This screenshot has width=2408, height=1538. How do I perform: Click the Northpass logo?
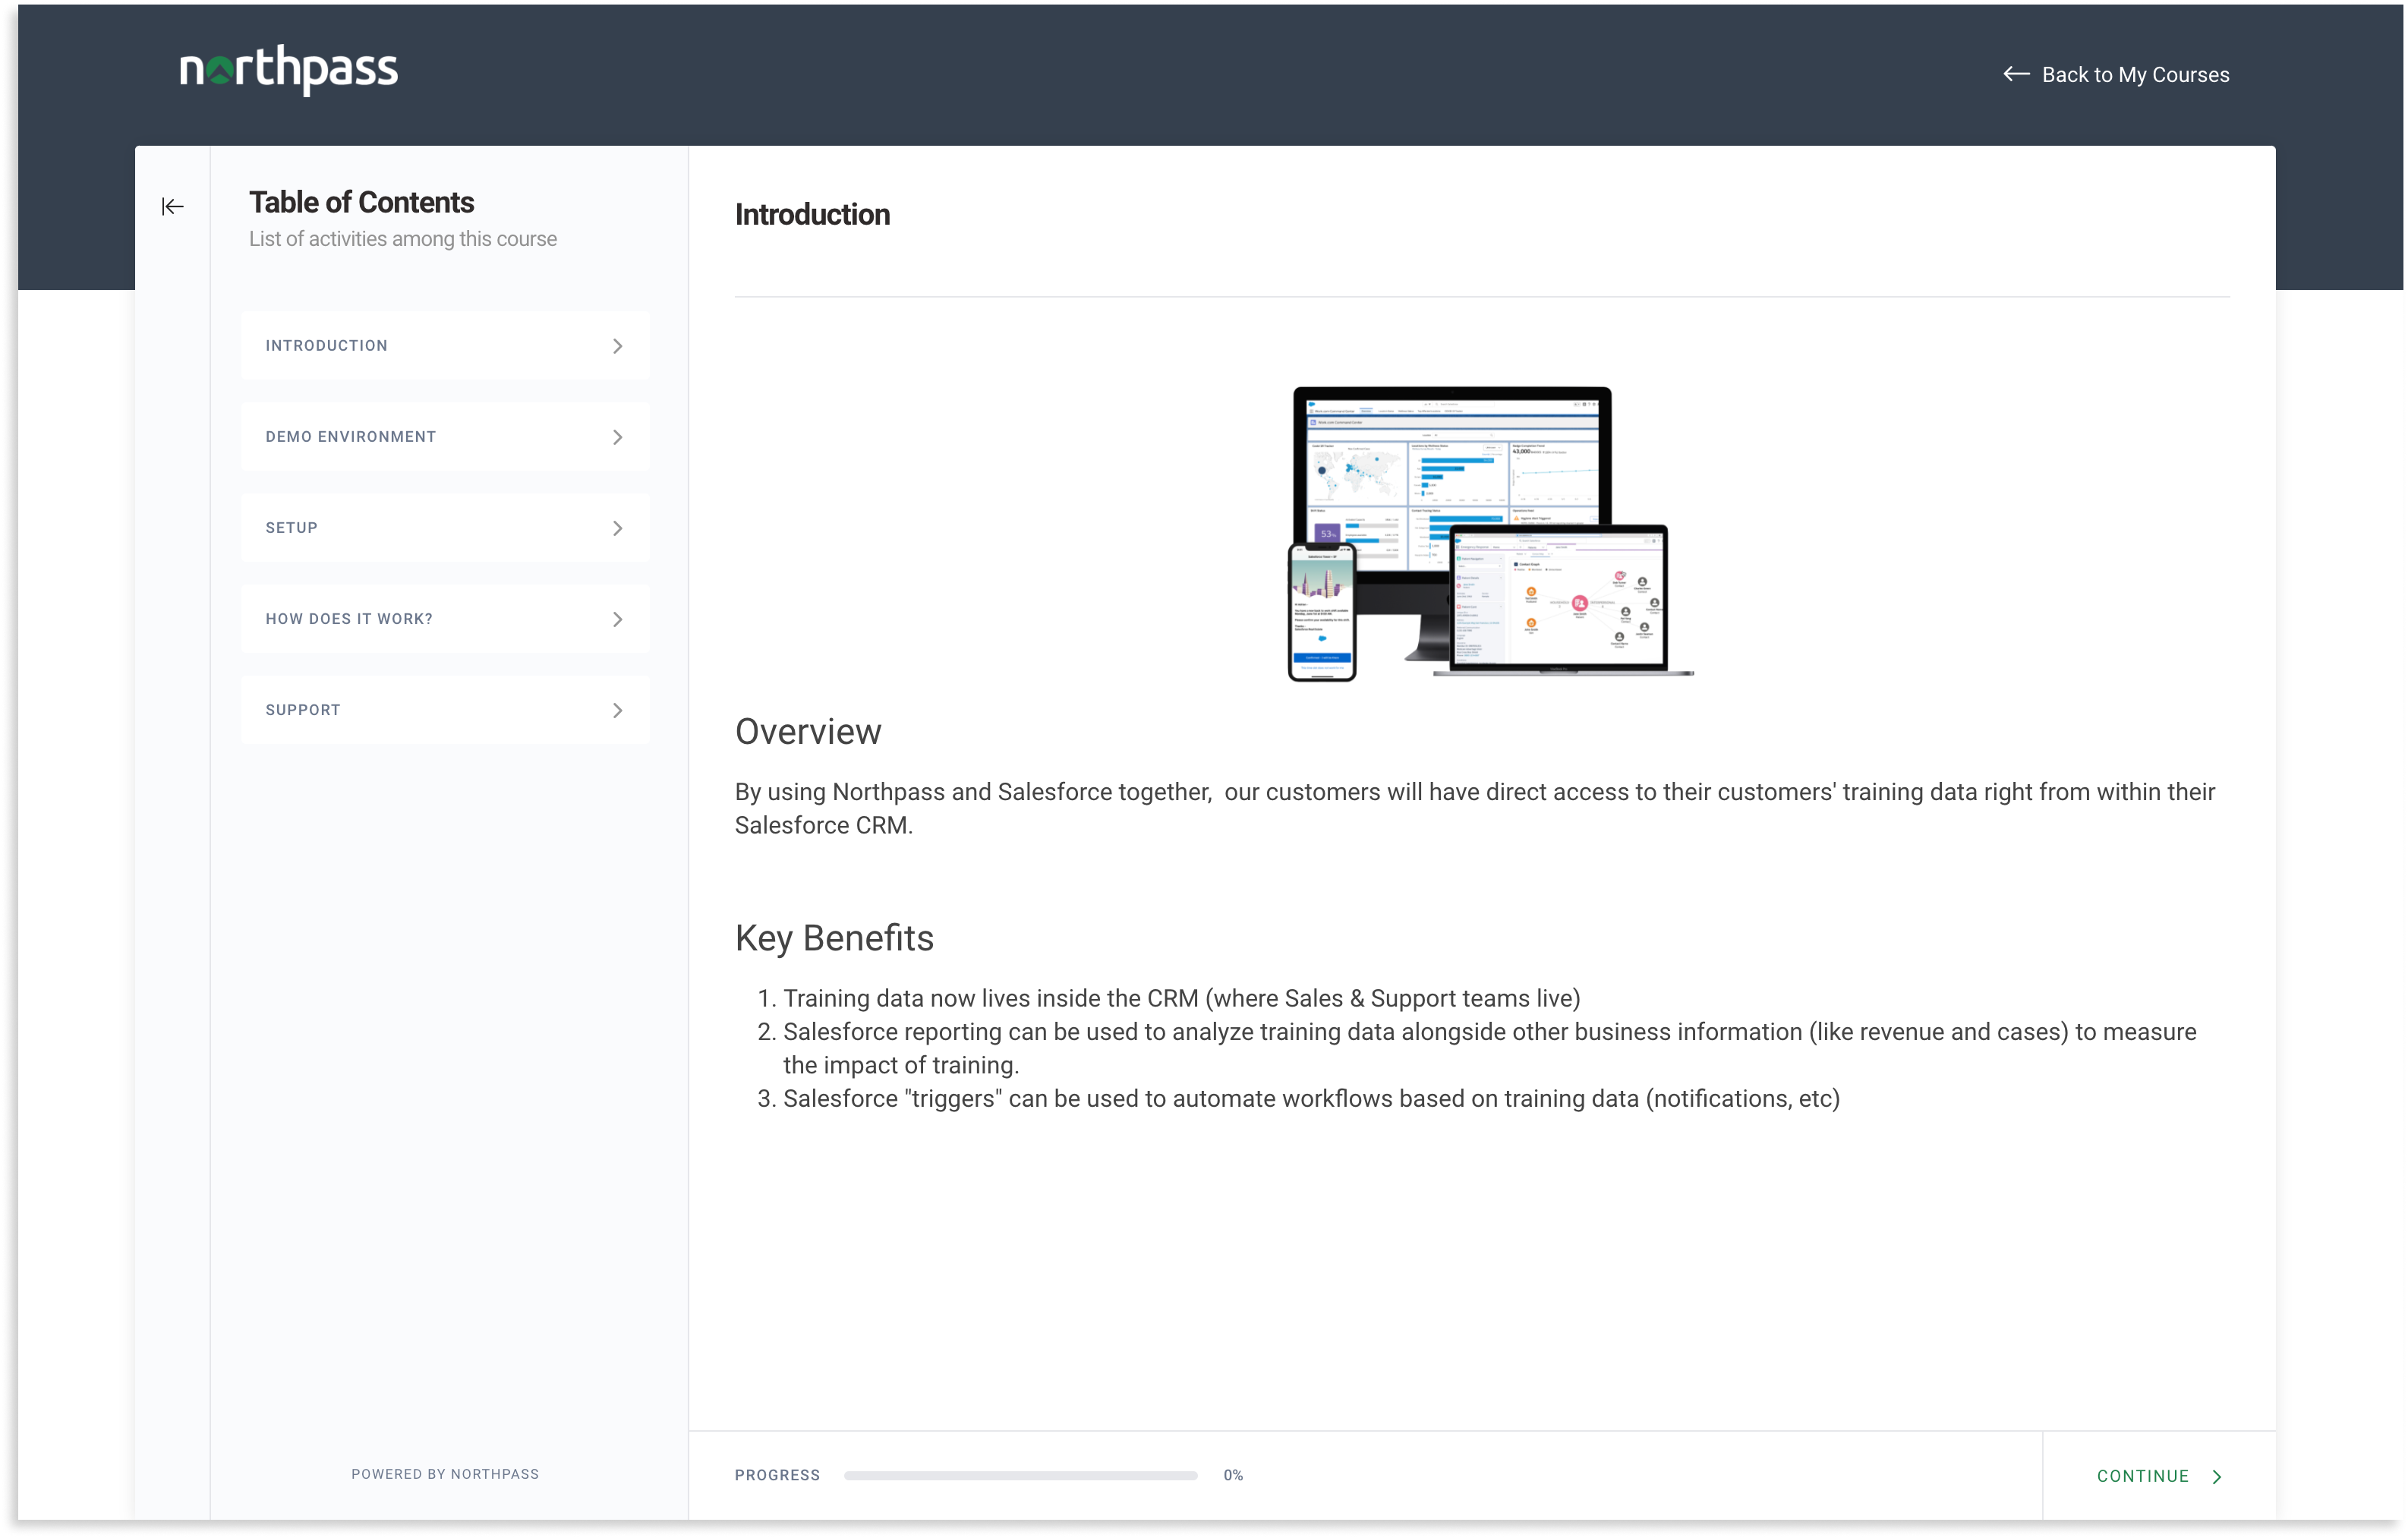(x=288, y=70)
